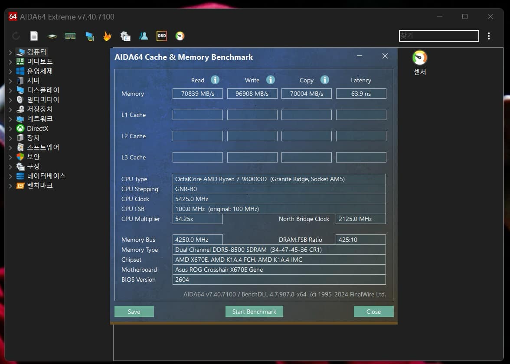Click inside the 찾기 search field

click(438, 36)
